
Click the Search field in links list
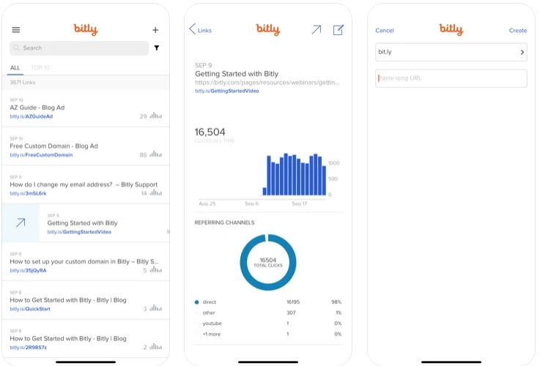pyautogui.click(x=79, y=48)
